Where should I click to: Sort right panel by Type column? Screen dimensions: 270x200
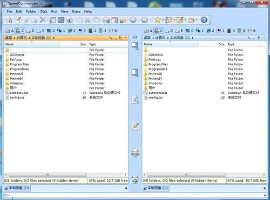point(246,44)
